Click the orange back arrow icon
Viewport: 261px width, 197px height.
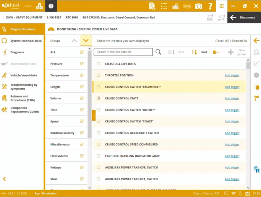(256, 41)
